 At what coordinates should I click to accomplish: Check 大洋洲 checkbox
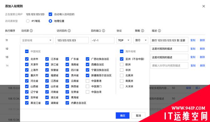point(122,87)
